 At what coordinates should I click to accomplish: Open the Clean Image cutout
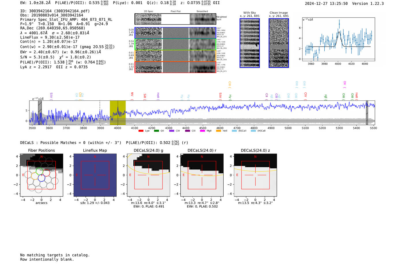pos(279,43)
